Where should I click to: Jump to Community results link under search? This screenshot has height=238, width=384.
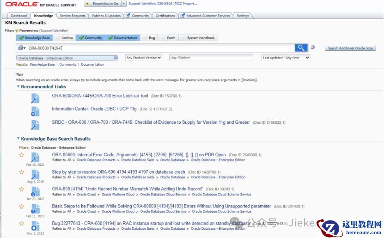pyautogui.click(x=68, y=64)
